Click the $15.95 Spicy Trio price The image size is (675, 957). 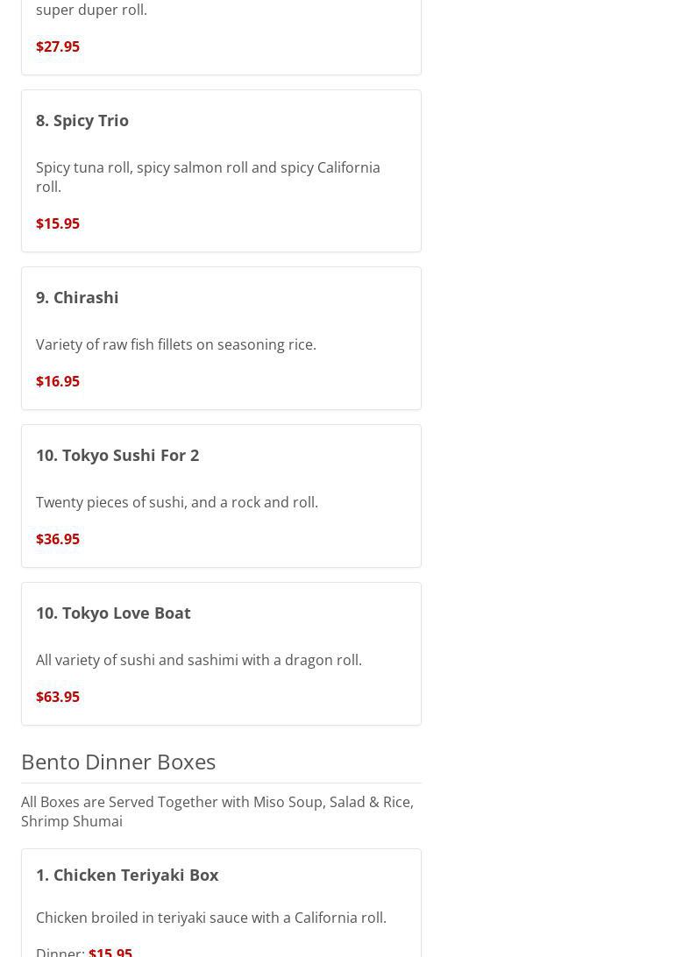[58, 223]
